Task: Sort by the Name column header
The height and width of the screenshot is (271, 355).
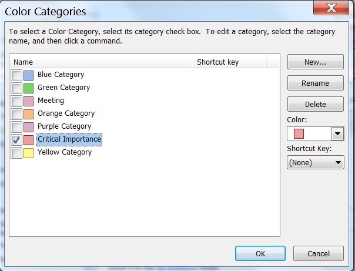Action: [x=101, y=62]
